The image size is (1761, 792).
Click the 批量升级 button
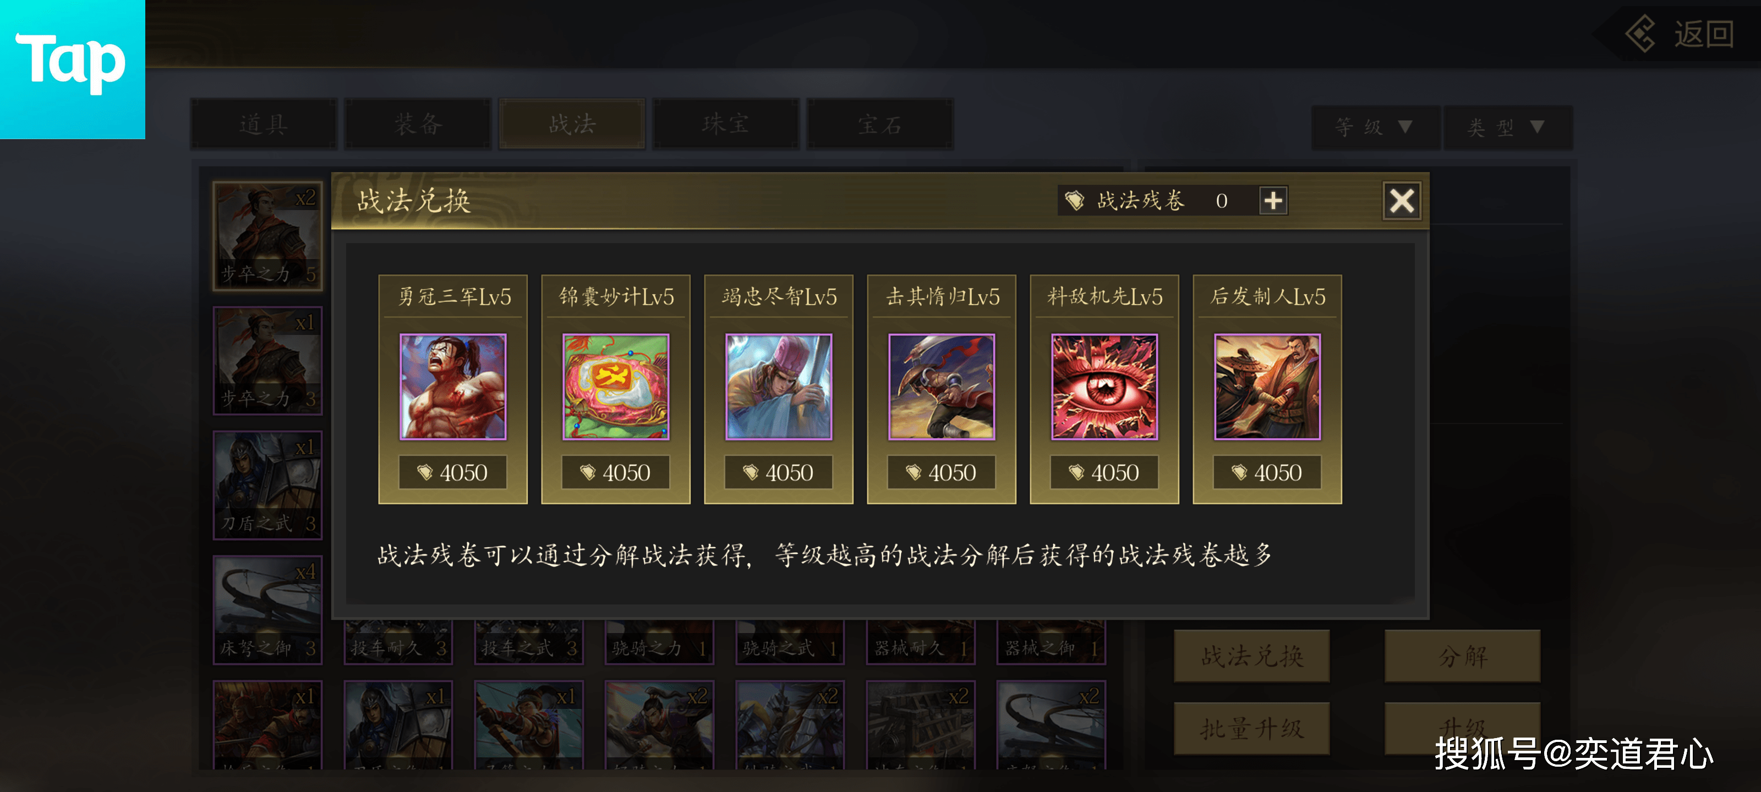1251,728
